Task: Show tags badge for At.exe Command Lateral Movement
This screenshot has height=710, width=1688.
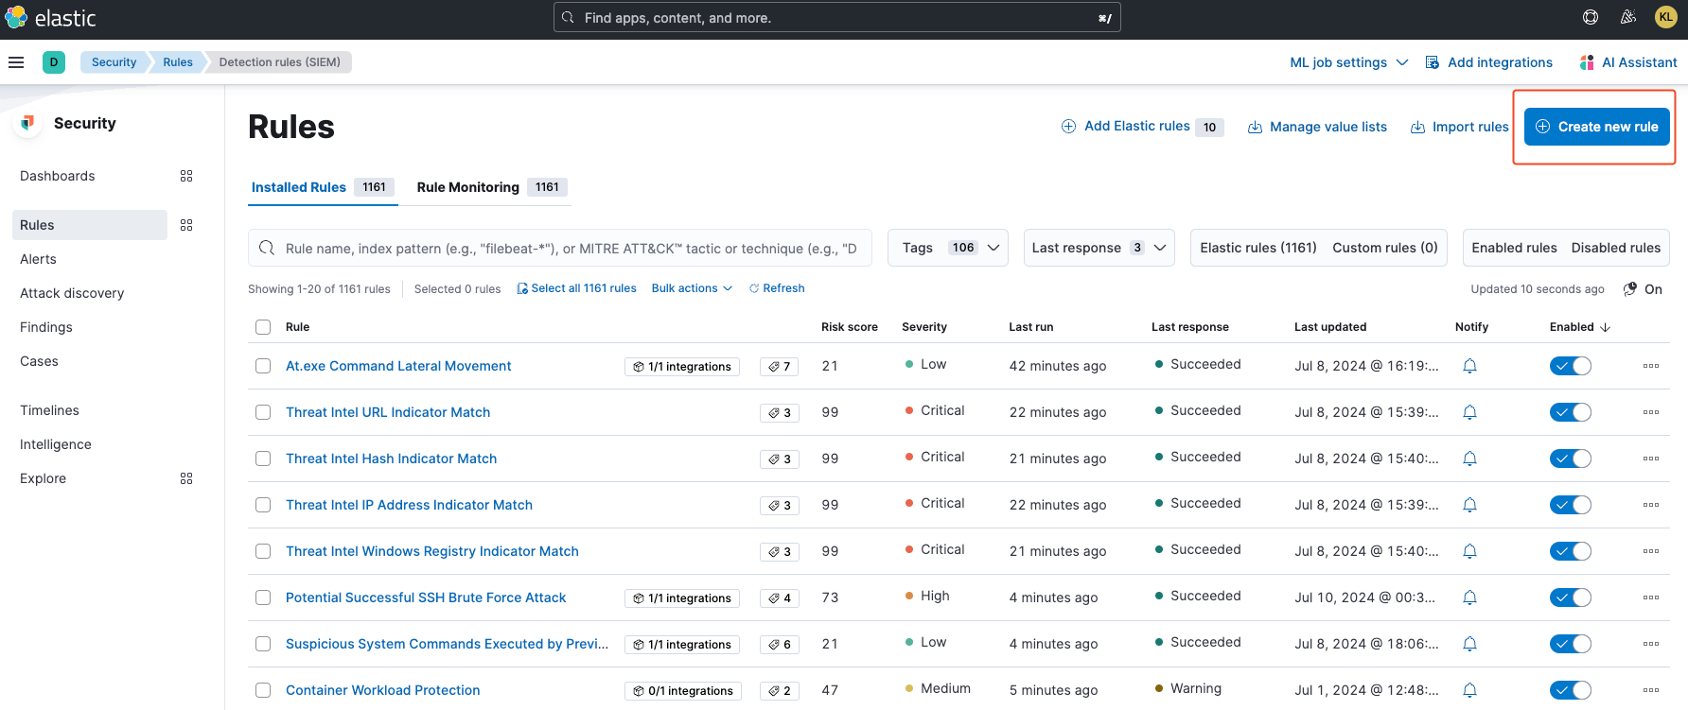Action: tap(780, 367)
